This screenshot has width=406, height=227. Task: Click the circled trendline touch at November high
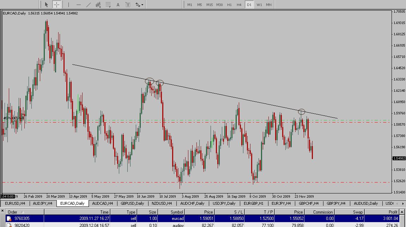point(302,112)
